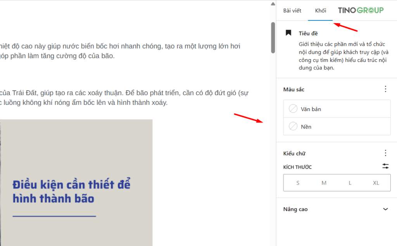
Task: Choose font size M
Action: tap(324, 183)
